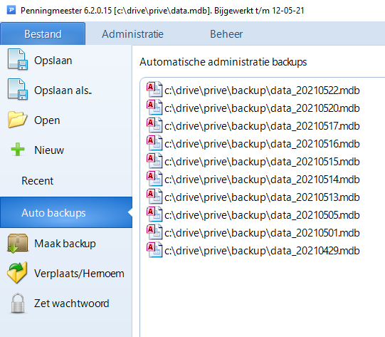Click the Opslaan save document icon
385x337 pixels.
click(17, 59)
